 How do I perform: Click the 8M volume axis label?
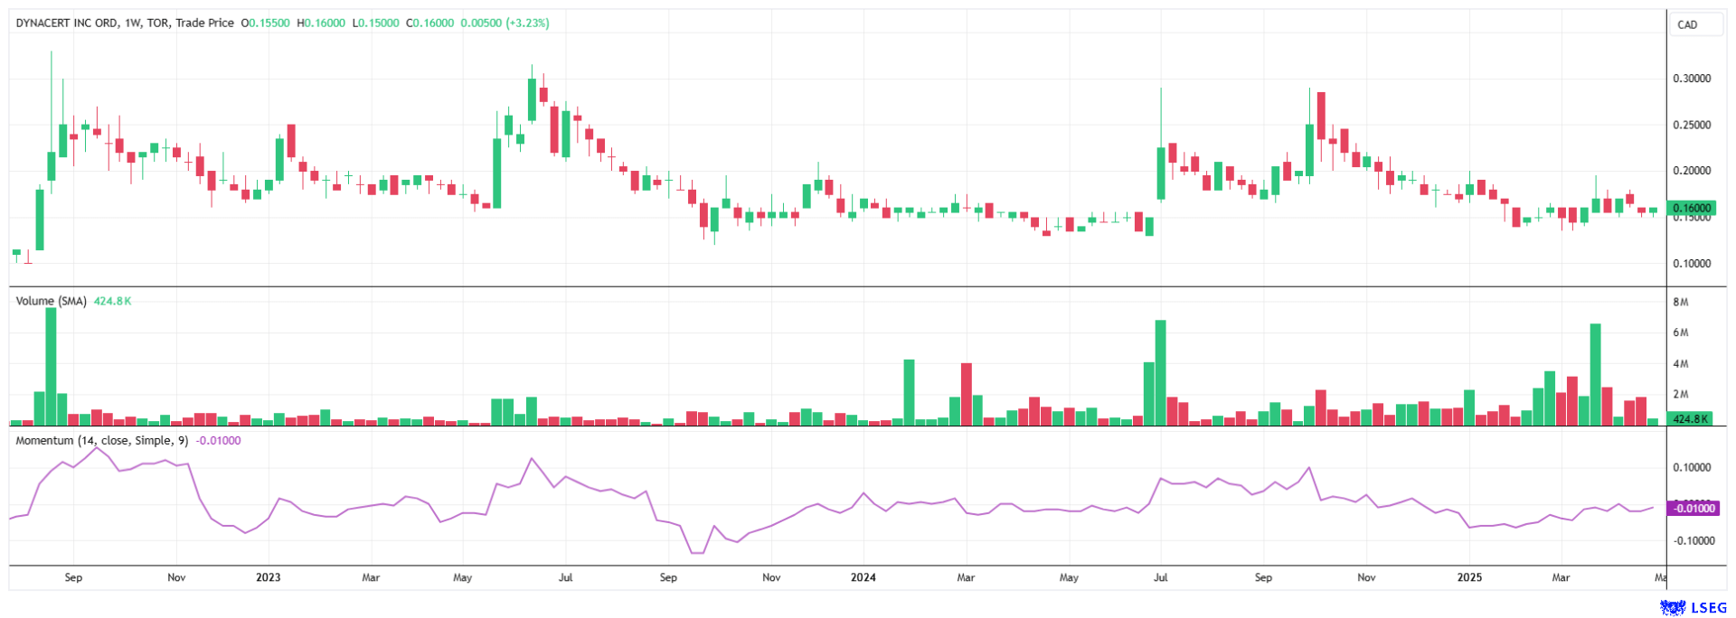[1681, 302]
